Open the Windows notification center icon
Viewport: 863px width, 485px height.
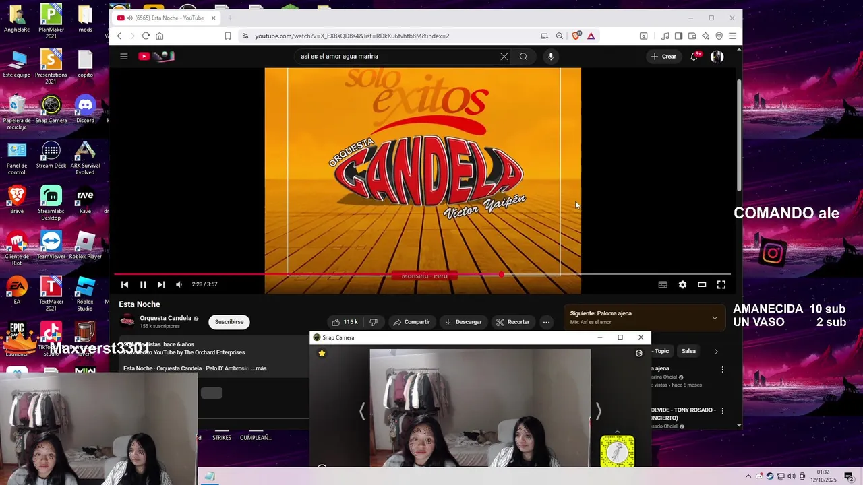click(849, 476)
